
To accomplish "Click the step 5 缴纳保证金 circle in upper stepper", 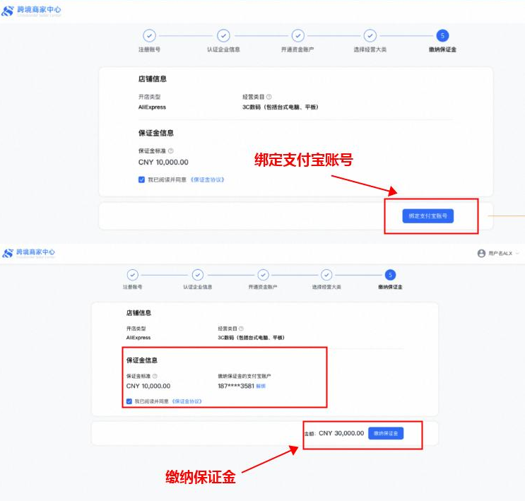I will click(442, 35).
